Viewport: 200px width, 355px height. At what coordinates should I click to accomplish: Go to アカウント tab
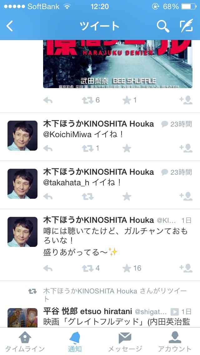175,342
